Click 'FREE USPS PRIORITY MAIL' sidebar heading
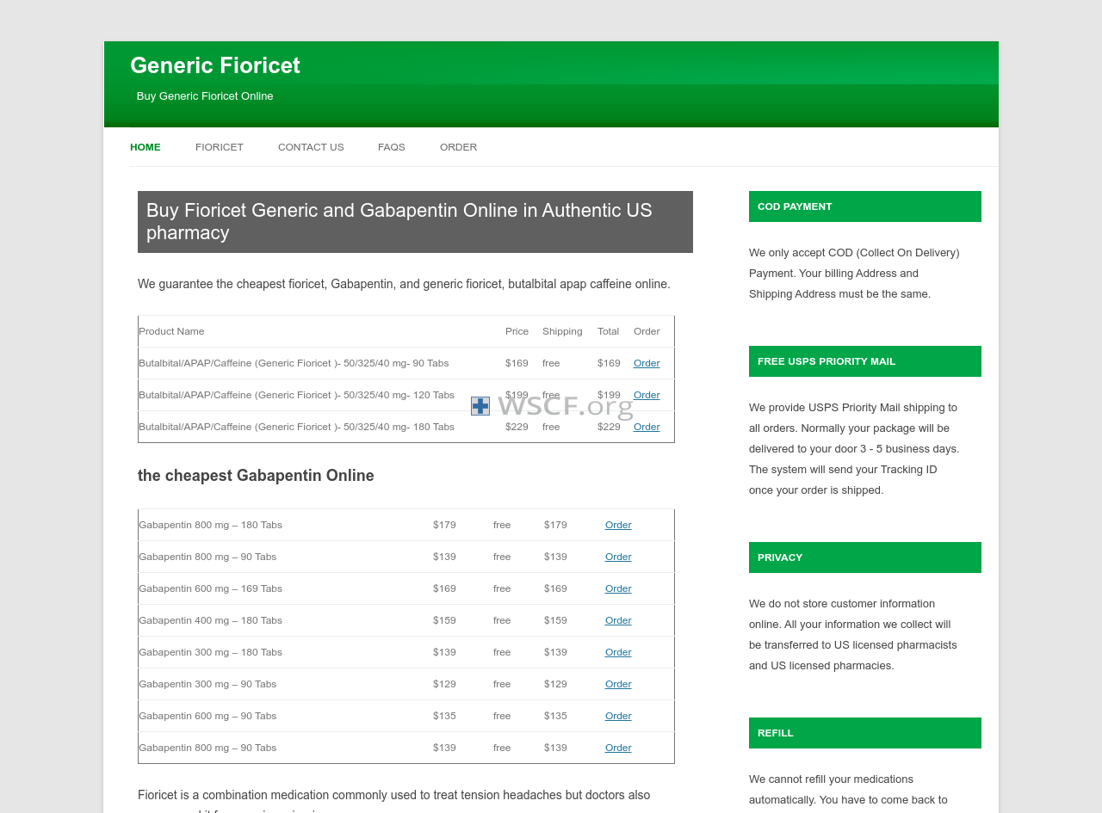This screenshot has height=813, width=1102. point(865,361)
